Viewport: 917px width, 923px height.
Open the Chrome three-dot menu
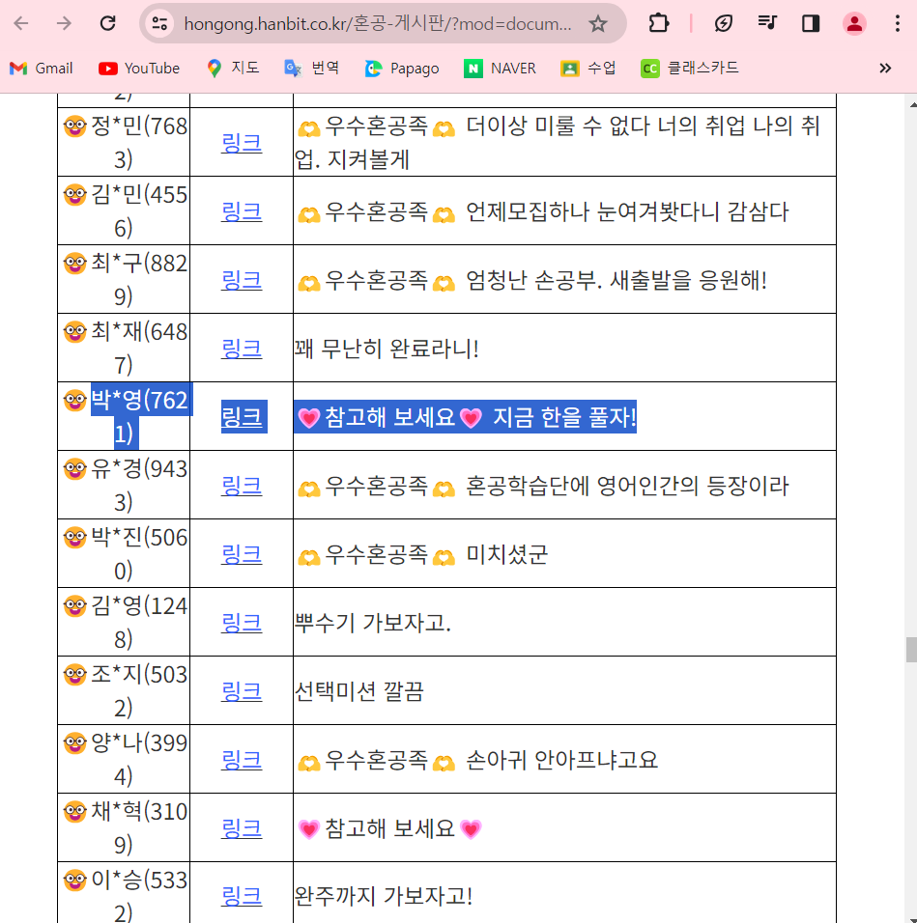coord(897,23)
